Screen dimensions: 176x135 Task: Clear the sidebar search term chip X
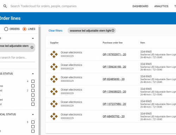click(32, 47)
